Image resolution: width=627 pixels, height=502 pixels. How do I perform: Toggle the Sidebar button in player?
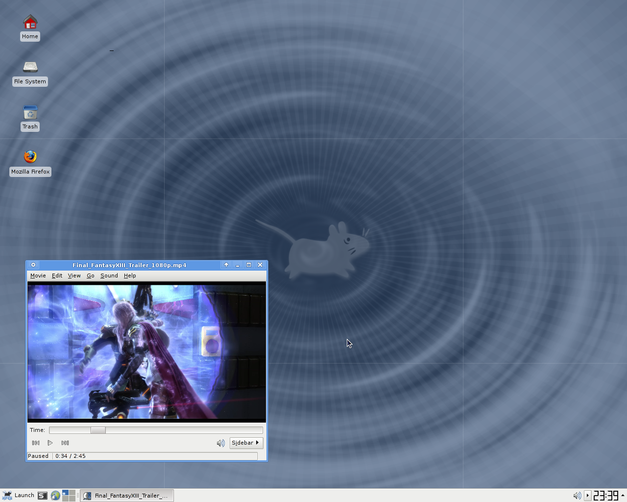246,443
